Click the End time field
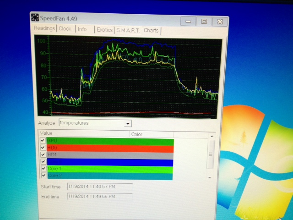 pos(100,197)
